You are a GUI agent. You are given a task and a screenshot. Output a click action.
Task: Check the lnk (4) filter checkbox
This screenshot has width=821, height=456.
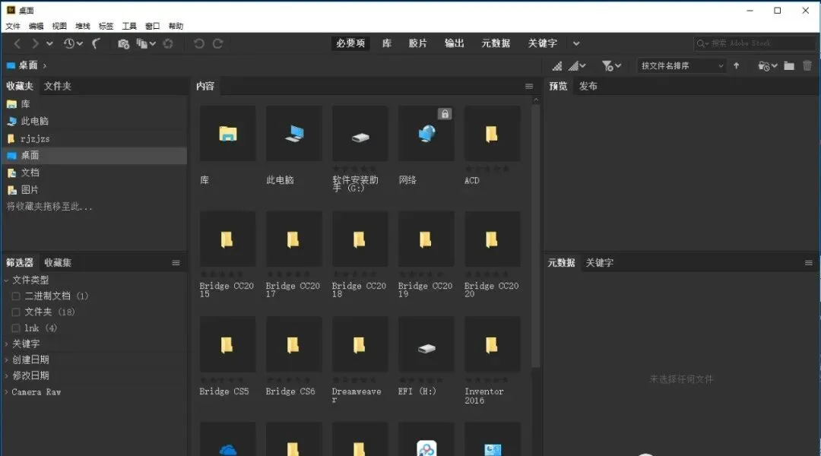coord(16,328)
